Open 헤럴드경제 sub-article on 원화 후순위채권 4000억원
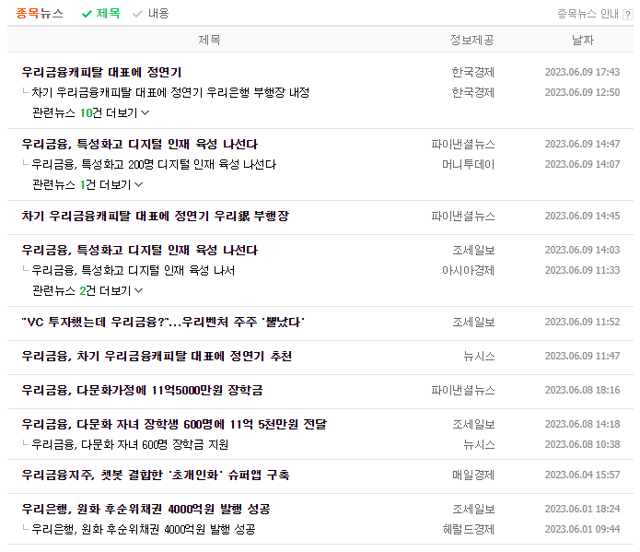 pos(144,529)
